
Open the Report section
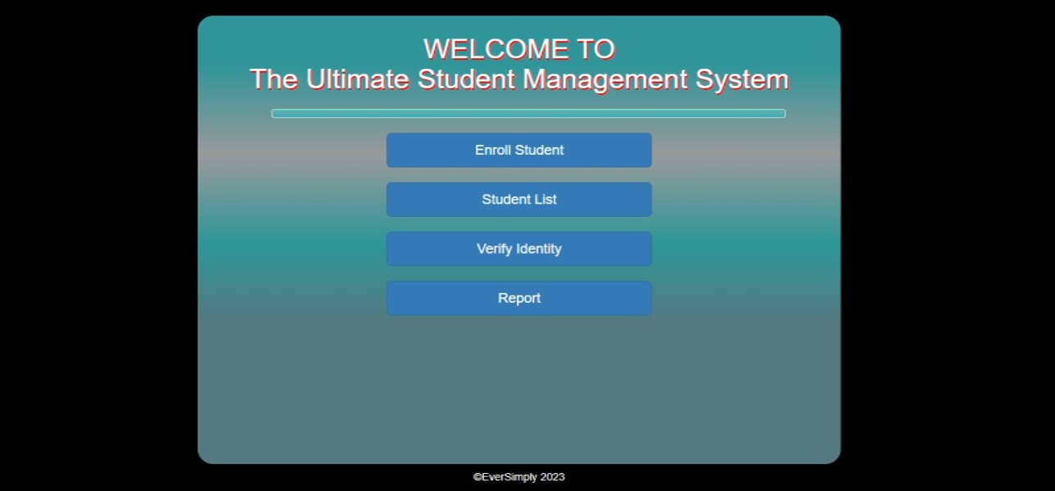[x=519, y=298]
